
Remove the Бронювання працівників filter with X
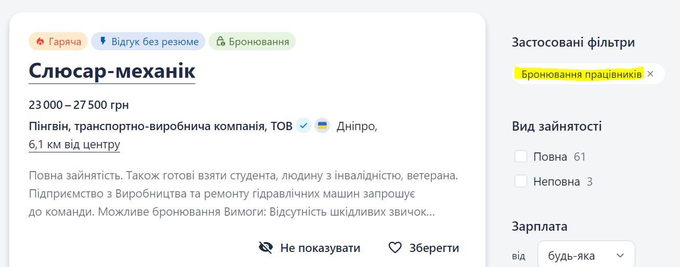(650, 74)
